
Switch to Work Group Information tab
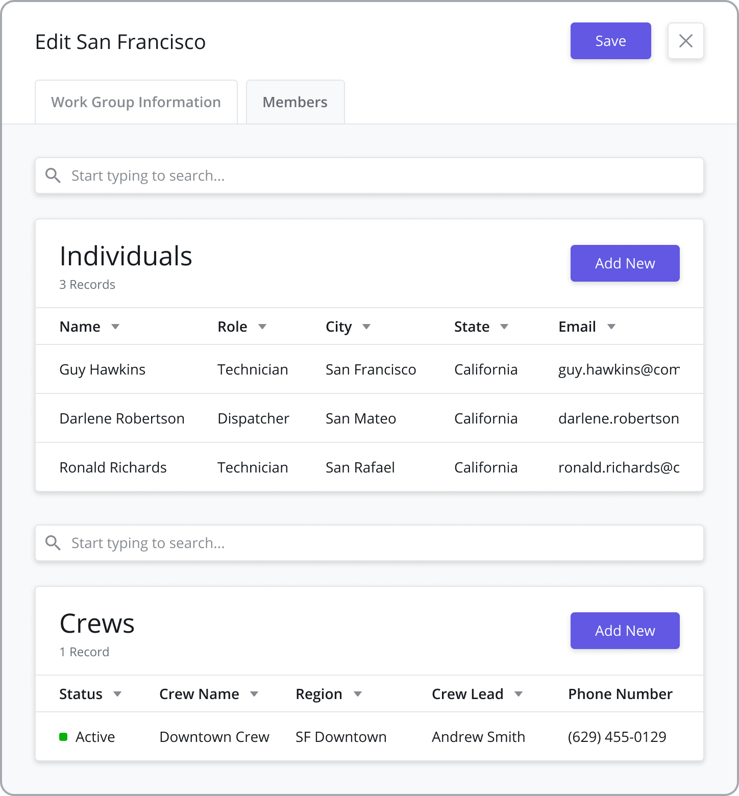pos(136,102)
